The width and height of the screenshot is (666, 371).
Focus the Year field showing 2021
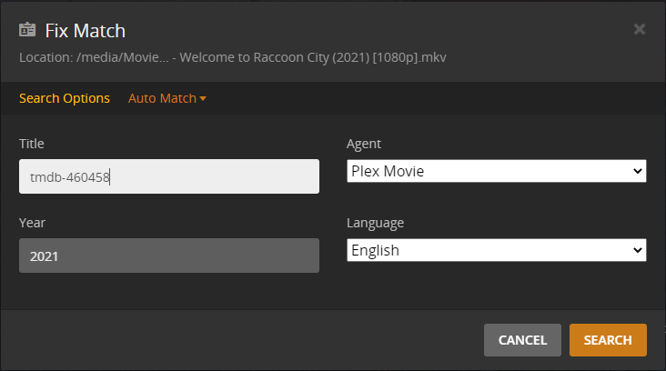pos(169,256)
